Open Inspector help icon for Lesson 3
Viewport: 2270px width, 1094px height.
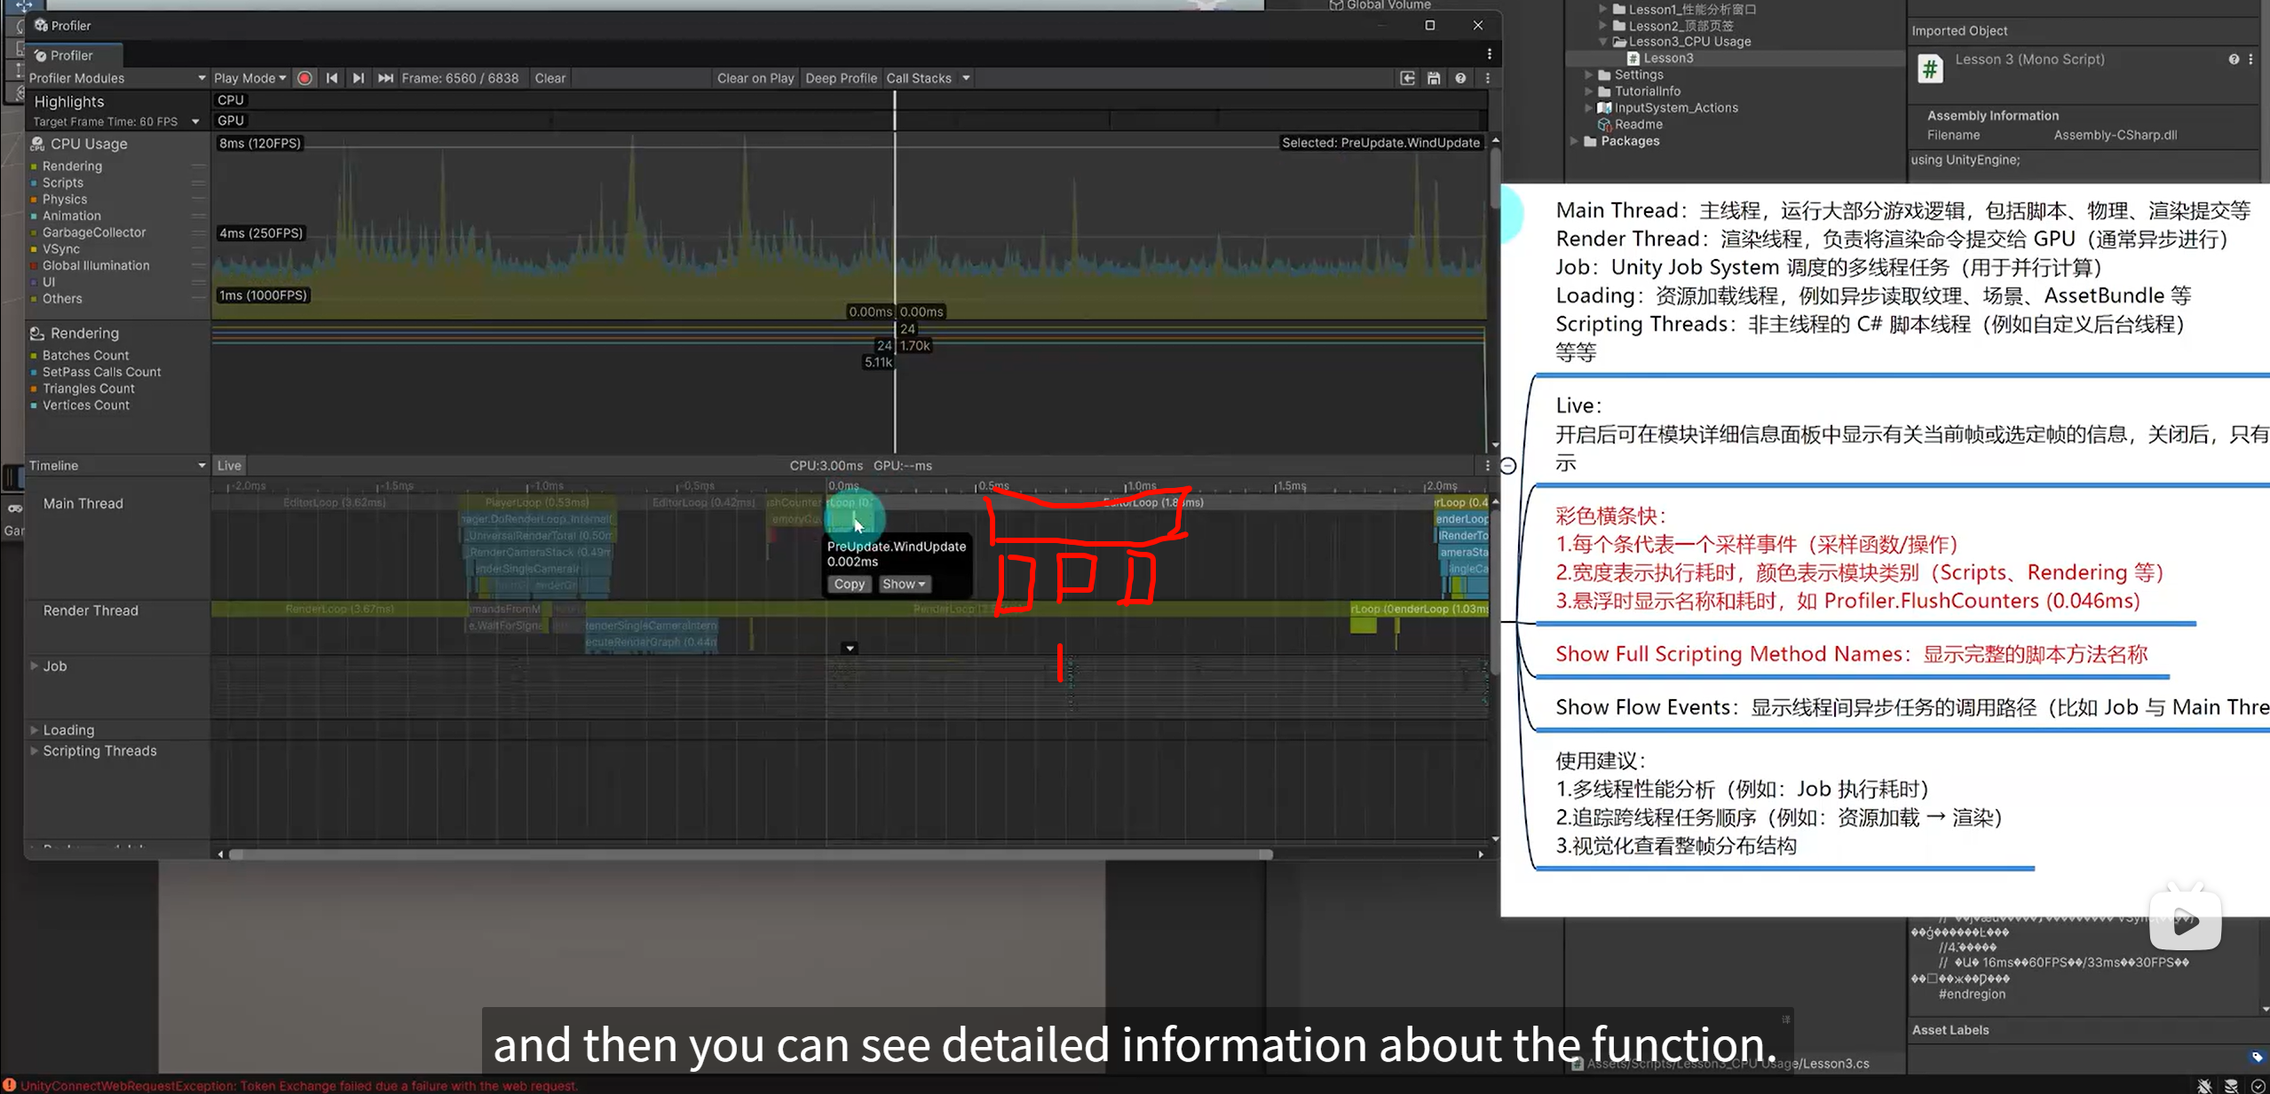tap(2234, 59)
